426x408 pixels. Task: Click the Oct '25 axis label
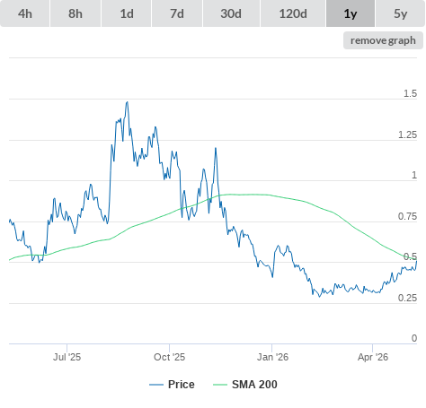click(169, 357)
